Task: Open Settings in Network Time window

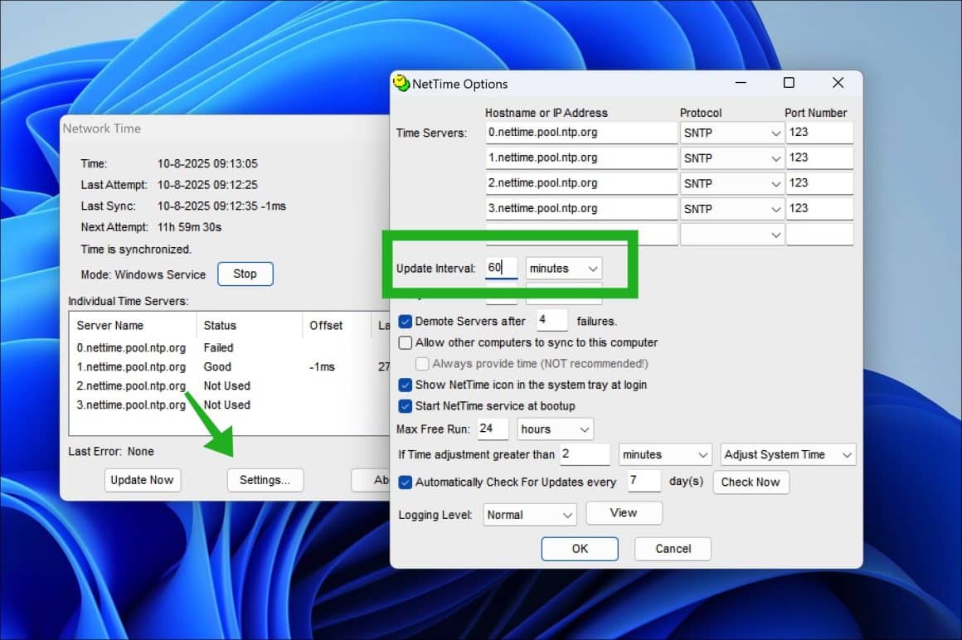Action: tap(265, 480)
